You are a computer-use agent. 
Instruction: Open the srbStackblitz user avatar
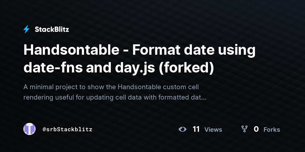pyautogui.click(x=29, y=129)
